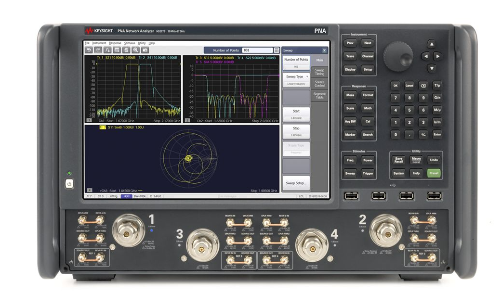
Task: Click the Tr 7 status bar cell
Action: pyautogui.click(x=89, y=196)
